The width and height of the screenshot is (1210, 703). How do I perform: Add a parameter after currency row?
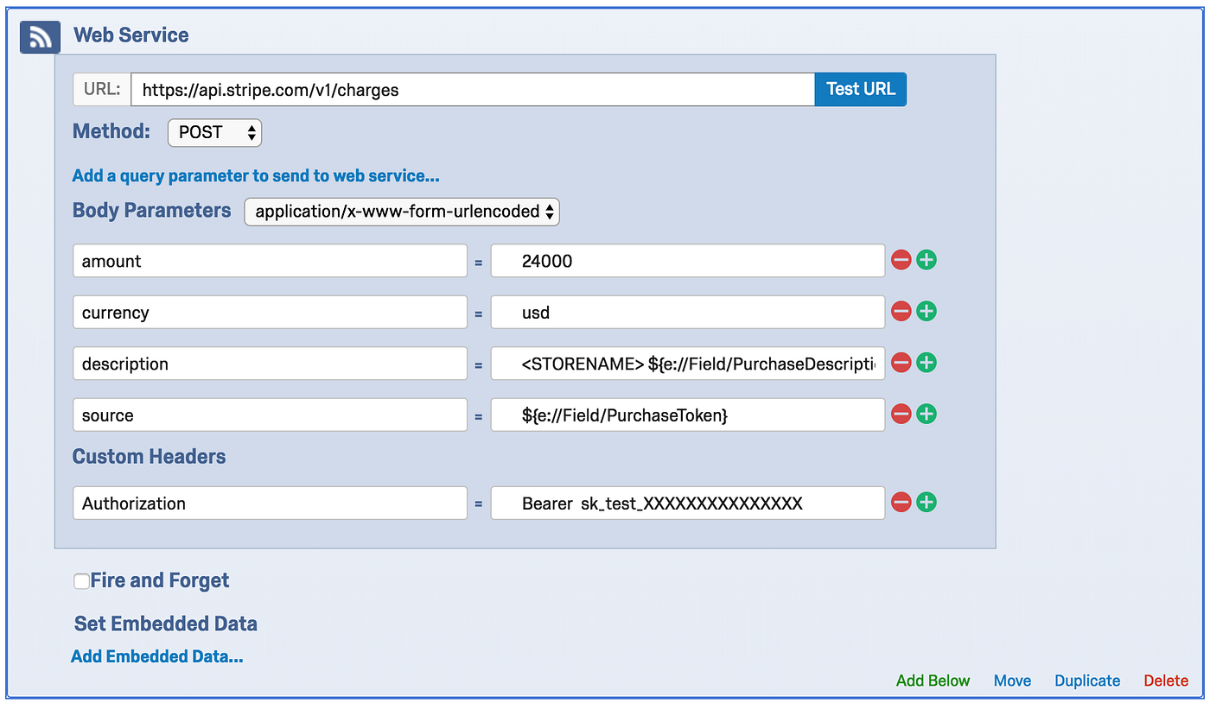tap(927, 312)
